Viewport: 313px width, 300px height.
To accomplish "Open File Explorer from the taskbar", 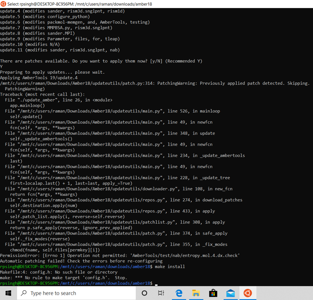I will pyautogui.click(x=196, y=293).
